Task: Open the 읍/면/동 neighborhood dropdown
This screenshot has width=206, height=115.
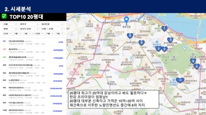Action: (52, 24)
